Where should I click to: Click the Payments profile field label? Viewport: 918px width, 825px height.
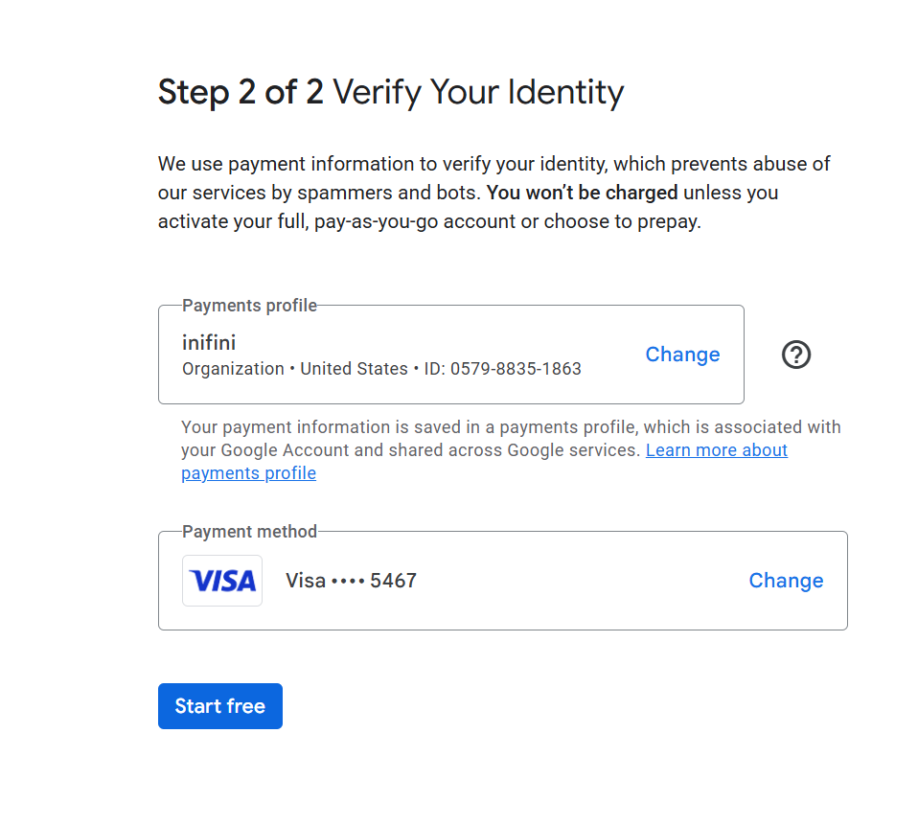[x=249, y=305]
